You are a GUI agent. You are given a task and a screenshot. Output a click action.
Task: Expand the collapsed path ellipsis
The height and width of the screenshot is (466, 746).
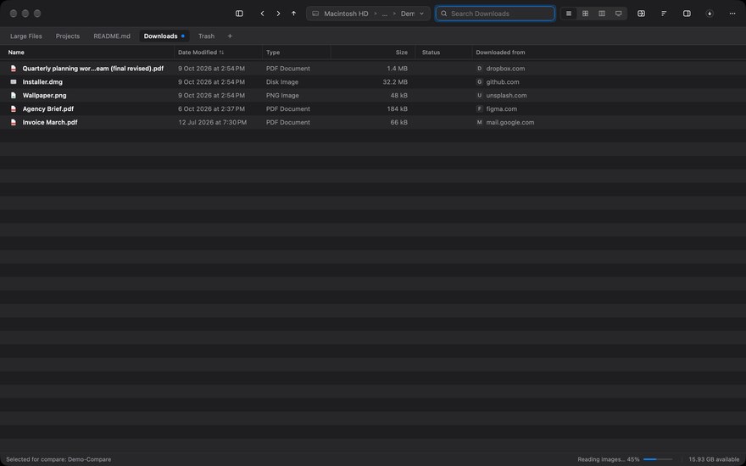click(384, 14)
